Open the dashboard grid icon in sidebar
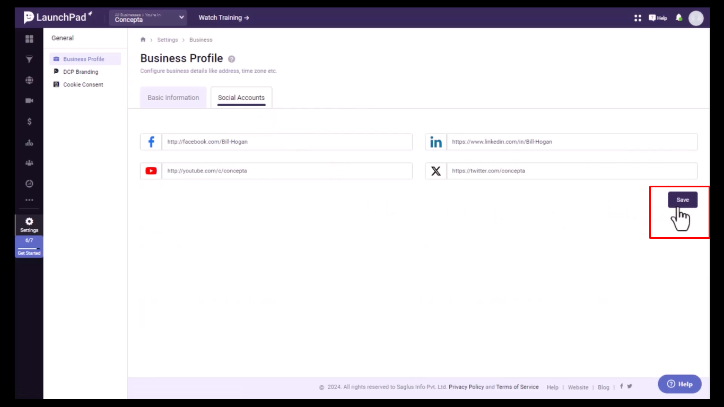Viewport: 724px width, 407px height. point(29,39)
